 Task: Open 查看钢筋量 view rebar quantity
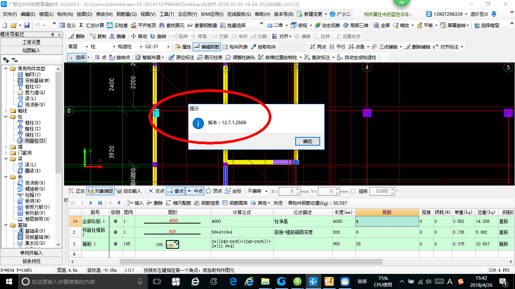[202, 25]
